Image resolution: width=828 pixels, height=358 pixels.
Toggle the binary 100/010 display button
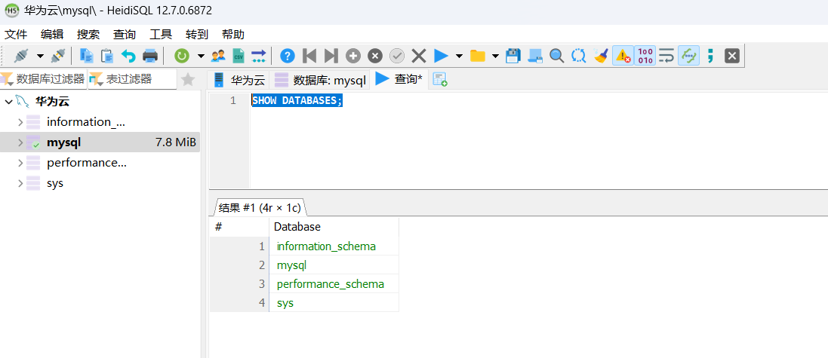pyautogui.click(x=645, y=56)
